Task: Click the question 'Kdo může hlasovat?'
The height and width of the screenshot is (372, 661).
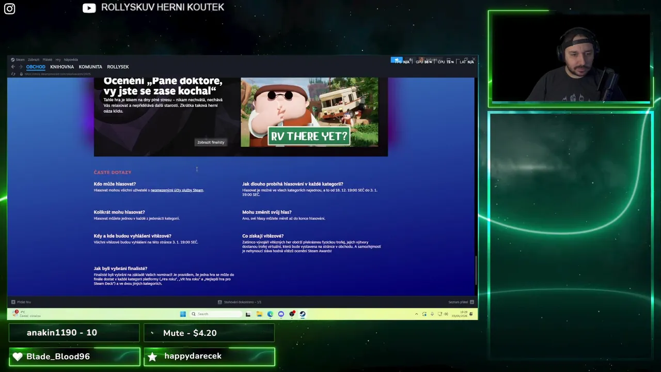Action: click(115, 184)
